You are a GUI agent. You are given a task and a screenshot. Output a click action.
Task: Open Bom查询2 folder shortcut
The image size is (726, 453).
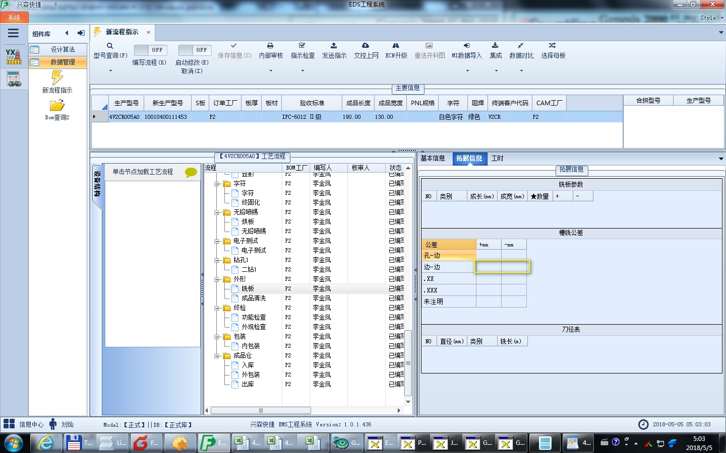[x=57, y=110]
